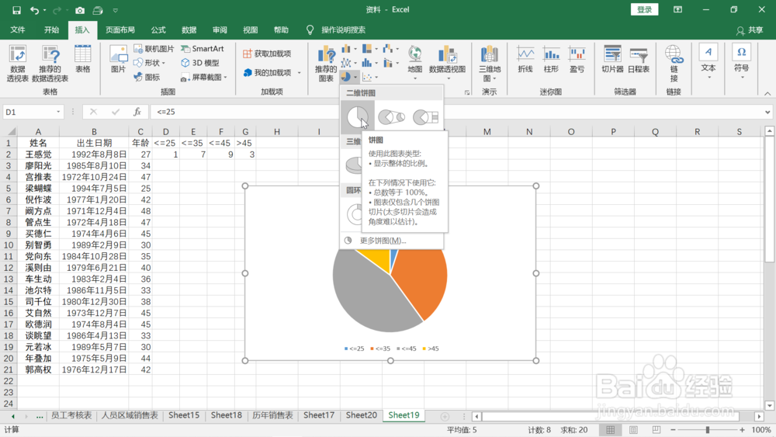The height and width of the screenshot is (437, 776).
Task: Click the statistic histogram chart icon
Action: 367,63
